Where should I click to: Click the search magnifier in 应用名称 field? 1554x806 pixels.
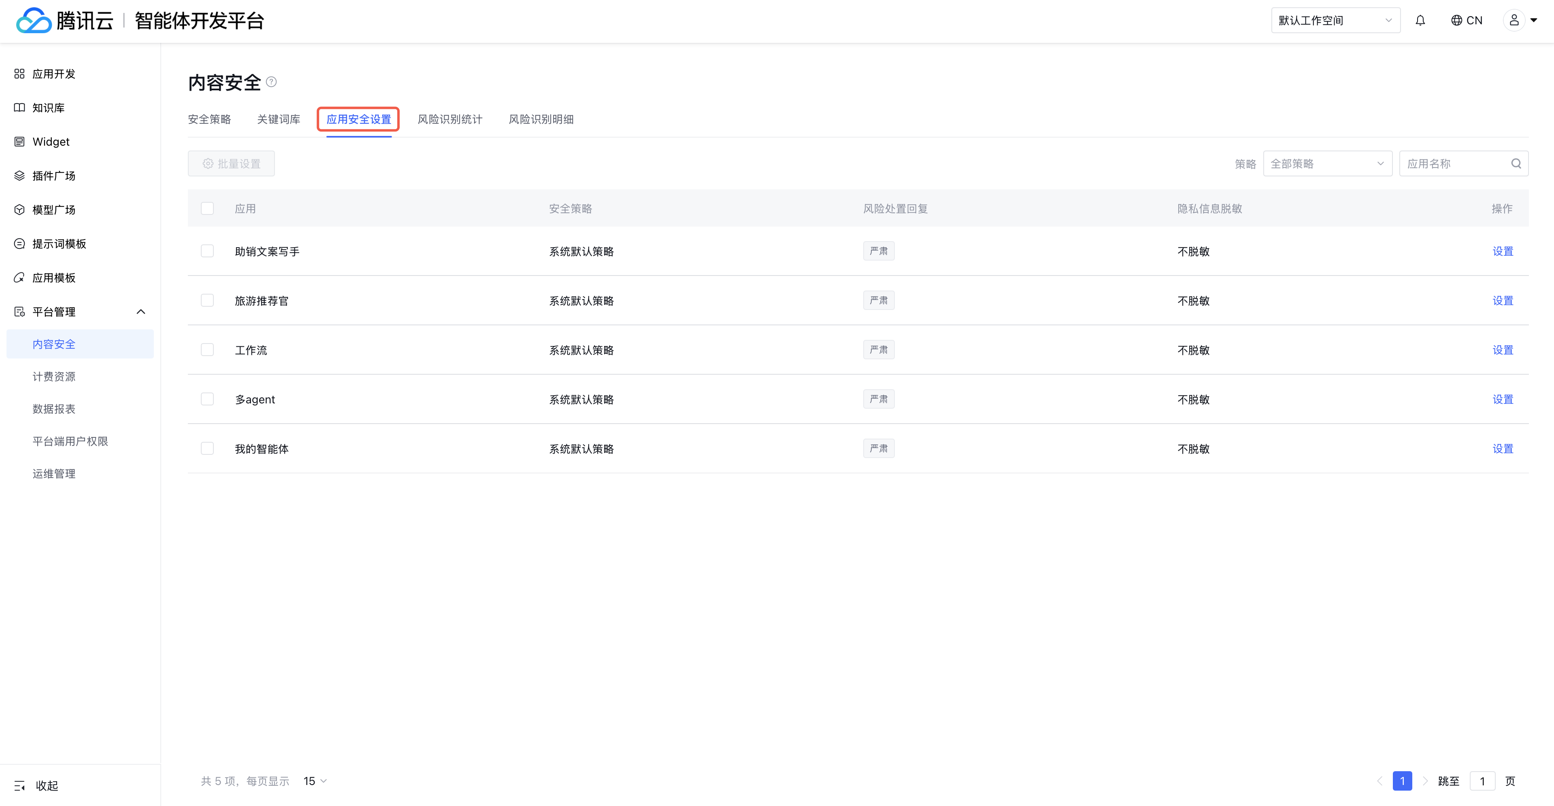[x=1516, y=164]
